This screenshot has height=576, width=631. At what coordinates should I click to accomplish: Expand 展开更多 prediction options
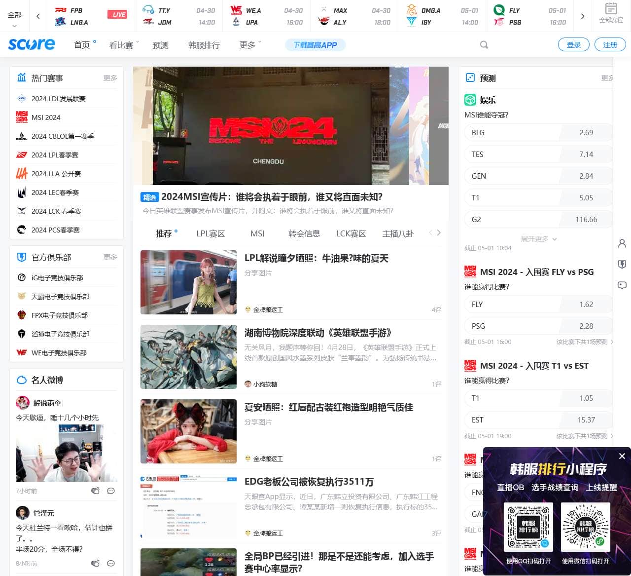click(x=539, y=239)
